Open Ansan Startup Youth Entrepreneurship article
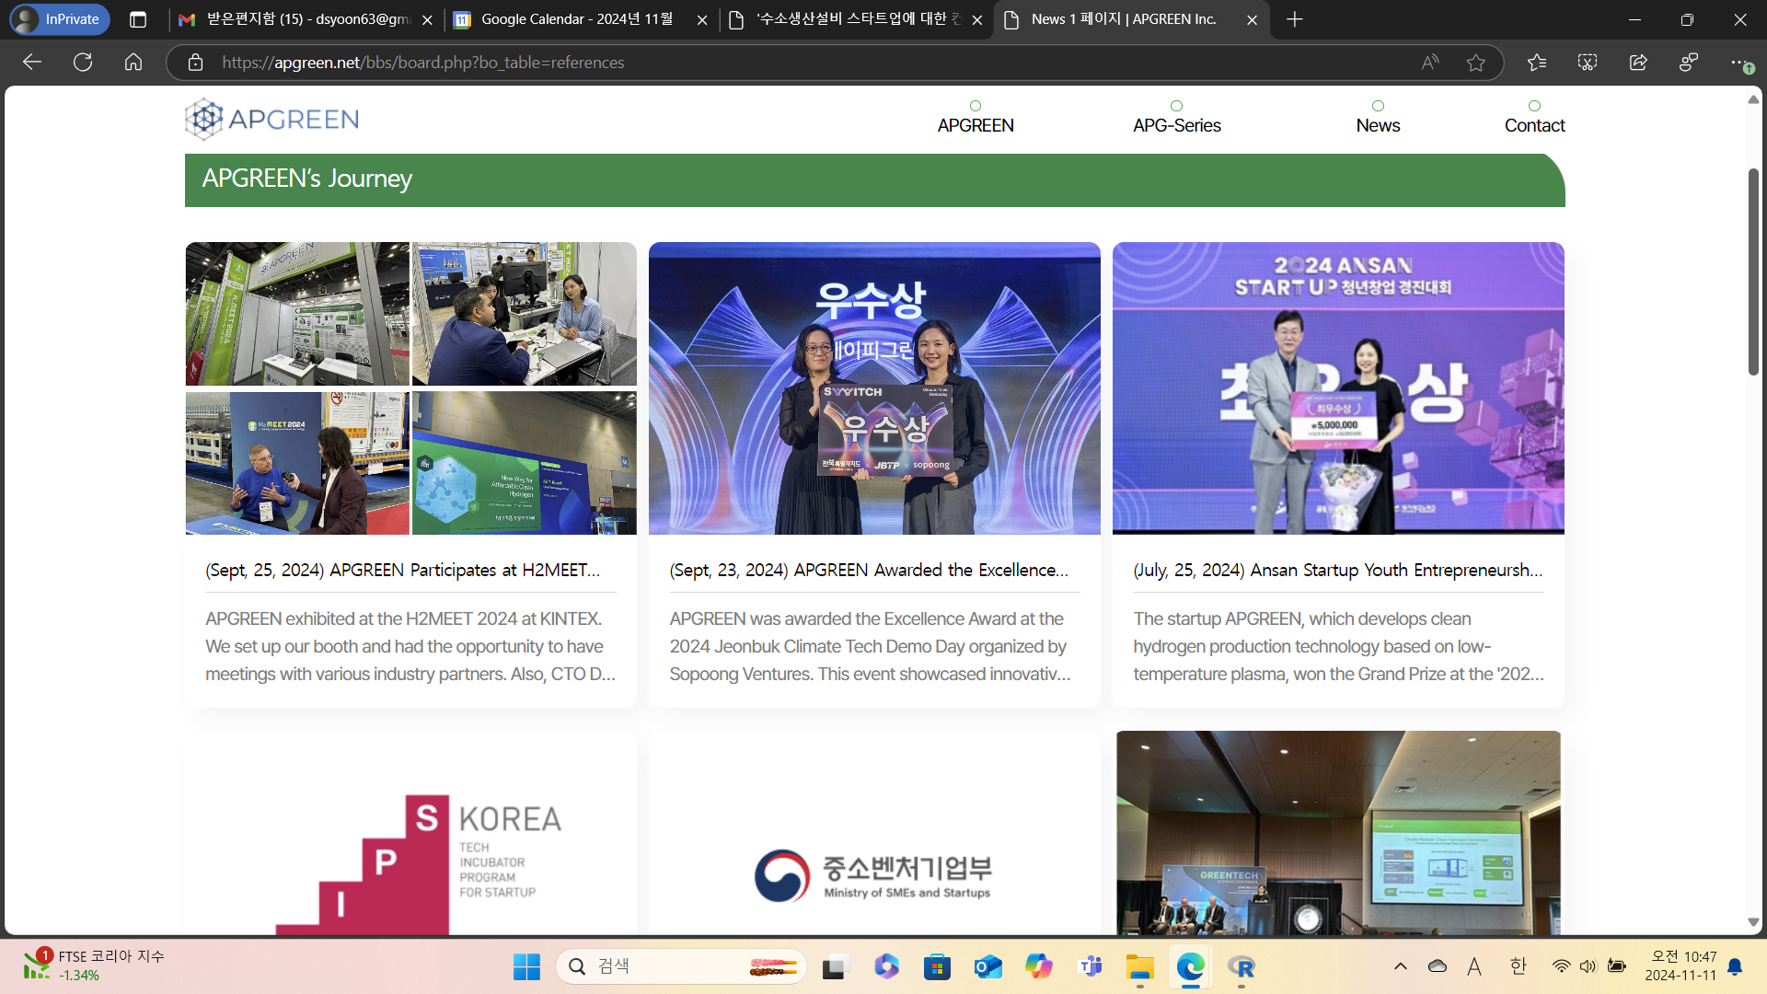Image resolution: width=1767 pixels, height=994 pixels. [1337, 570]
